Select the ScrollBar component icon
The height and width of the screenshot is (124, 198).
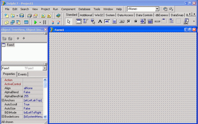(x=157, y=21)
